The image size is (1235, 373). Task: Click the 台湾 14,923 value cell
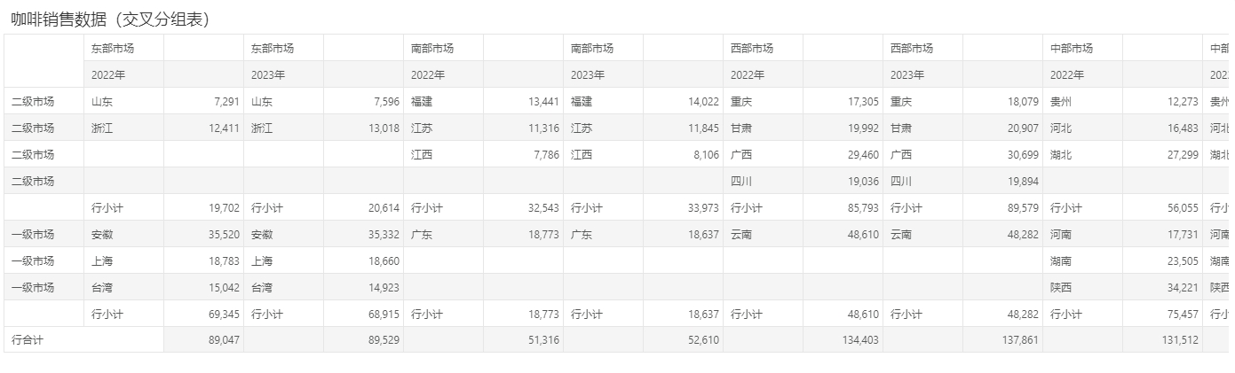click(364, 287)
